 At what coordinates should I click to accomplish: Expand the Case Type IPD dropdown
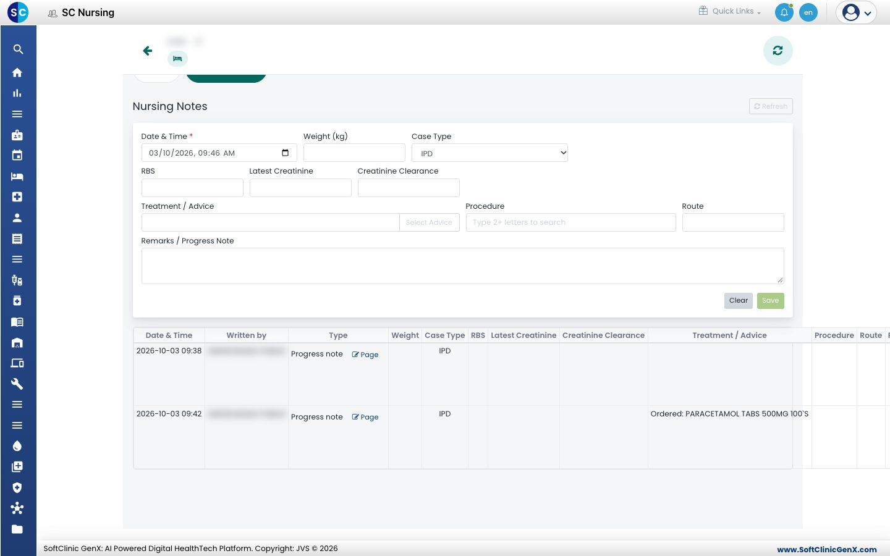pos(489,153)
